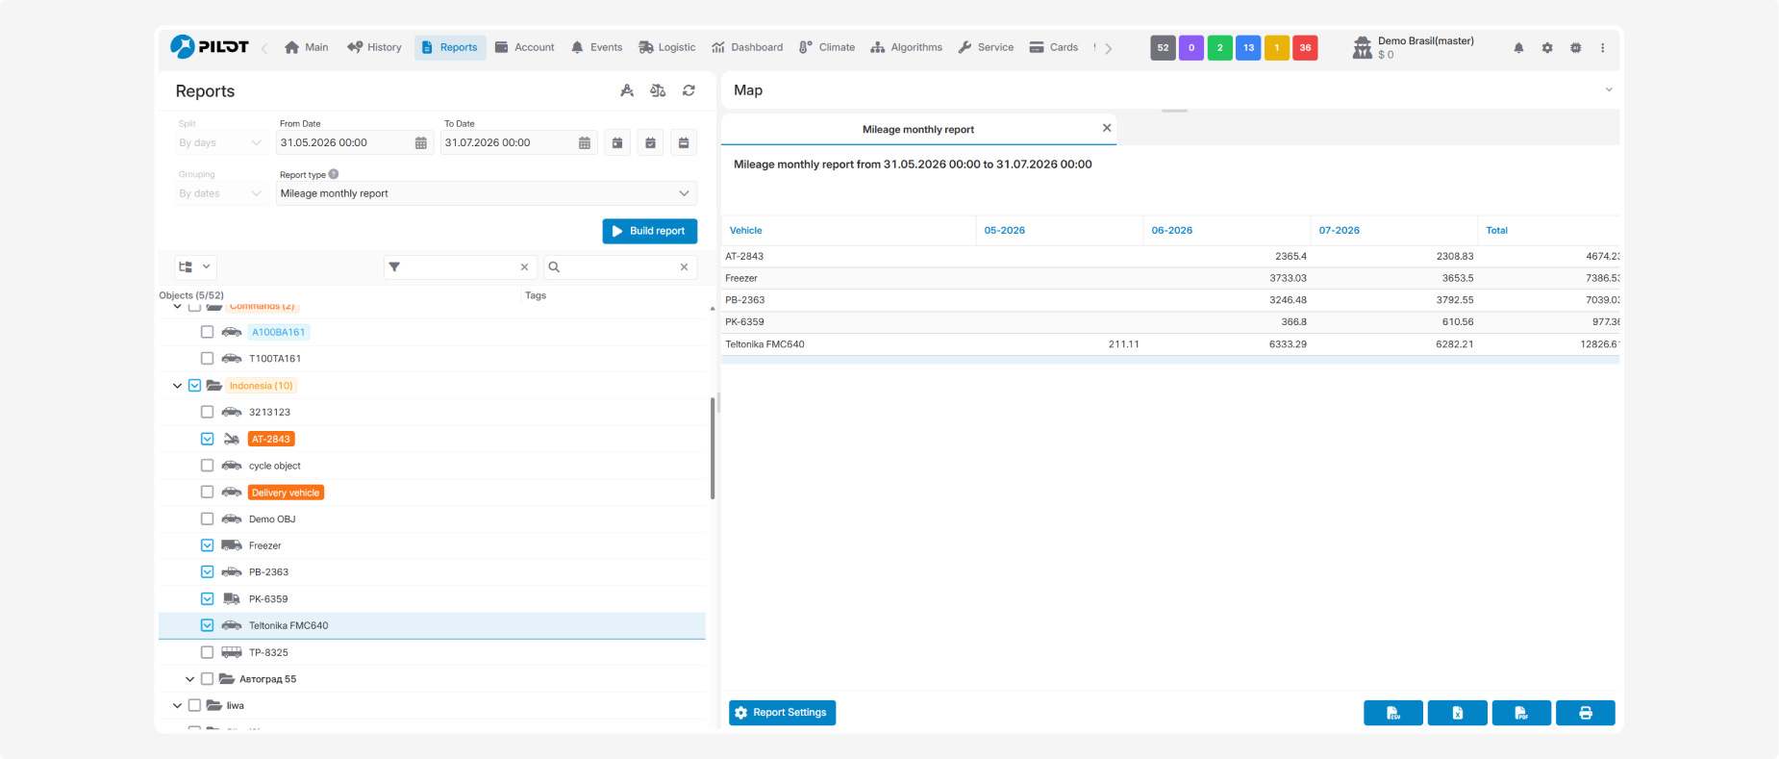This screenshot has width=1779, height=759.
Task: Open the History menu tab
Action: tap(374, 47)
